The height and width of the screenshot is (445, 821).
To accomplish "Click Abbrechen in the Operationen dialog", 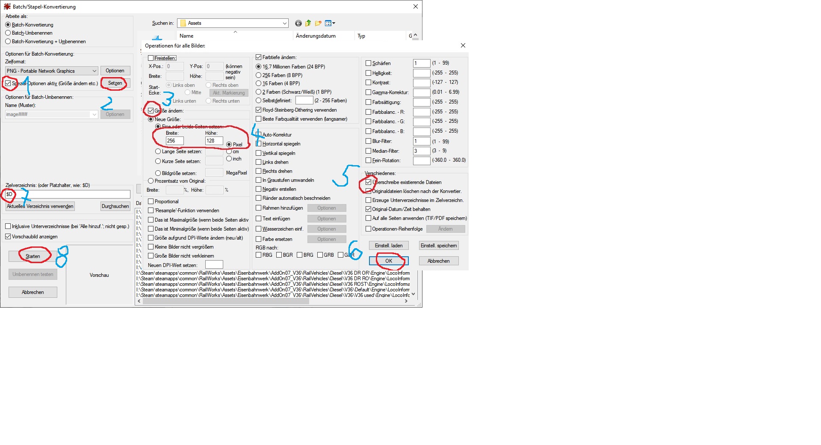I will 439,261.
